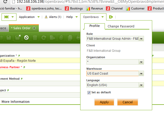Open the Payment Method link arrow icon
Viewport: 164px width, 122px height.
click(x=22, y=79)
